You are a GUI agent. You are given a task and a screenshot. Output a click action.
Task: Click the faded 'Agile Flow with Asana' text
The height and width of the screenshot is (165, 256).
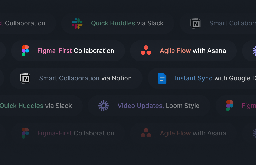(x=193, y=133)
